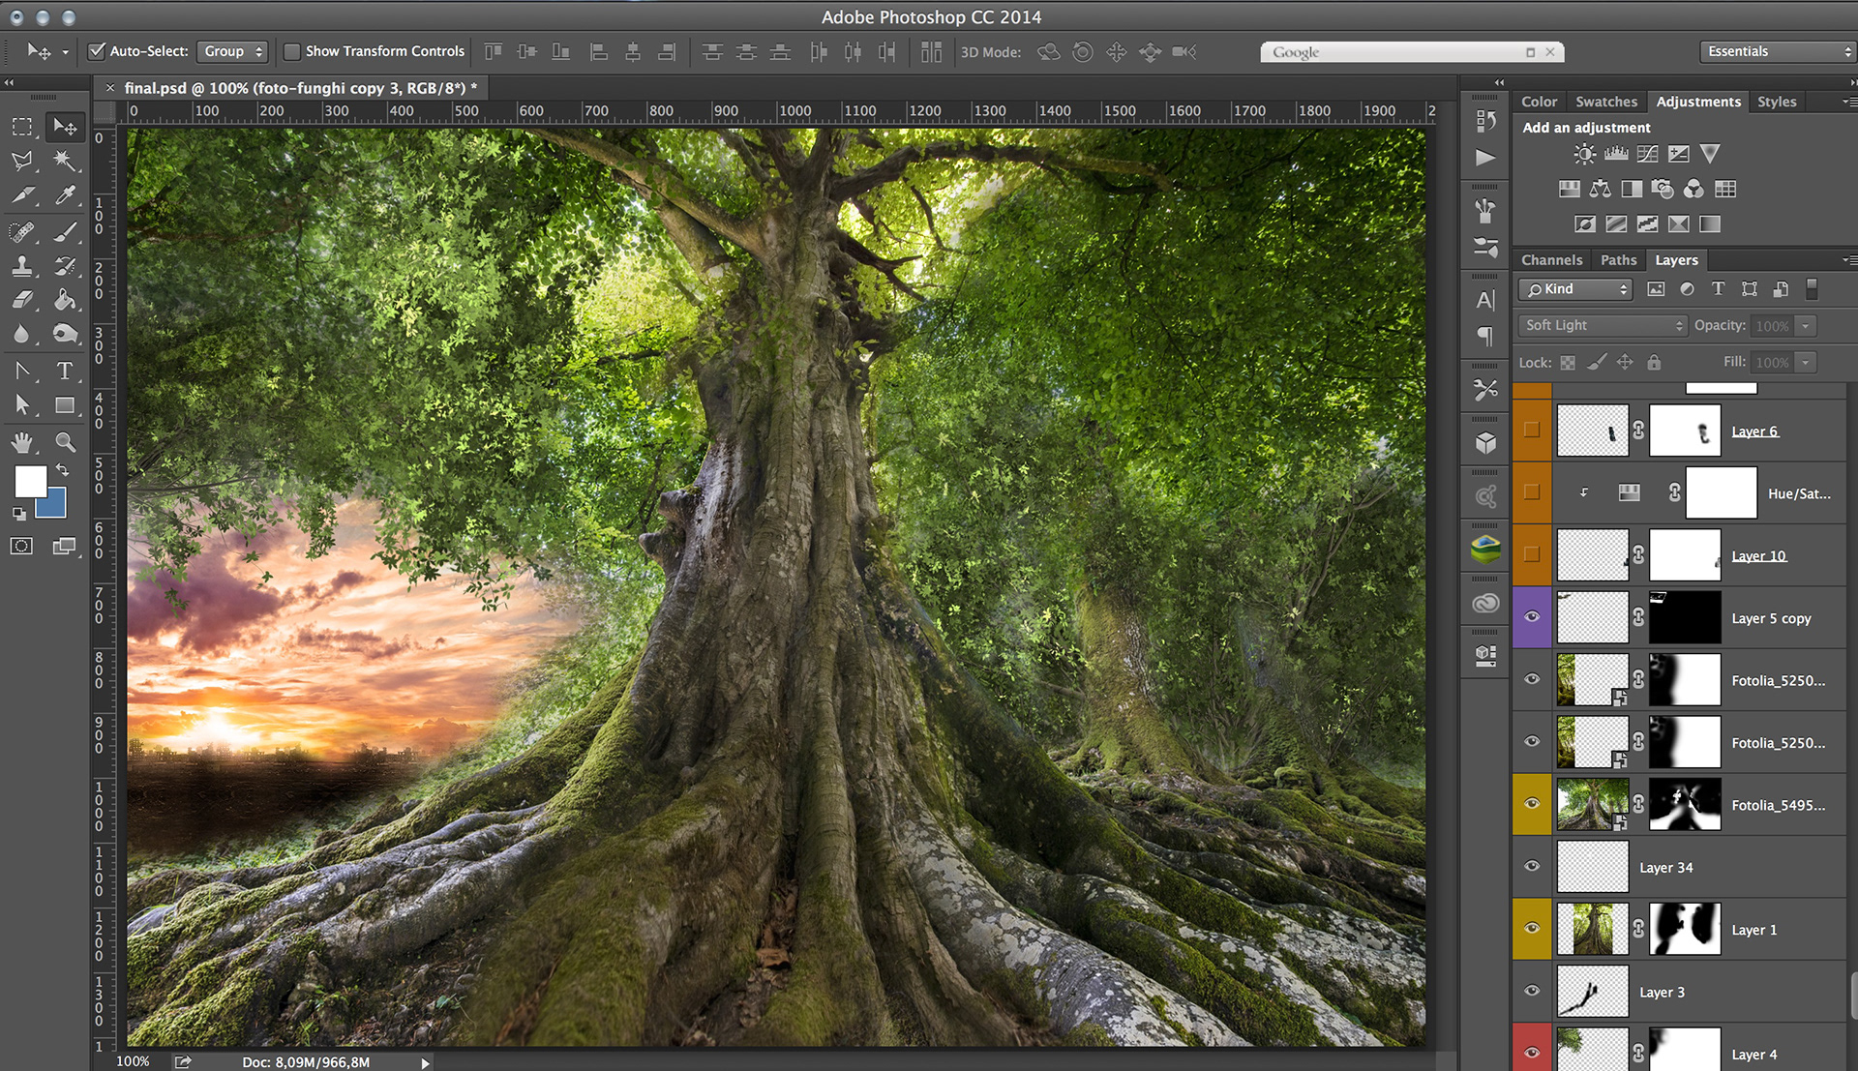
Task: Select the Blur tool
Action: point(22,335)
